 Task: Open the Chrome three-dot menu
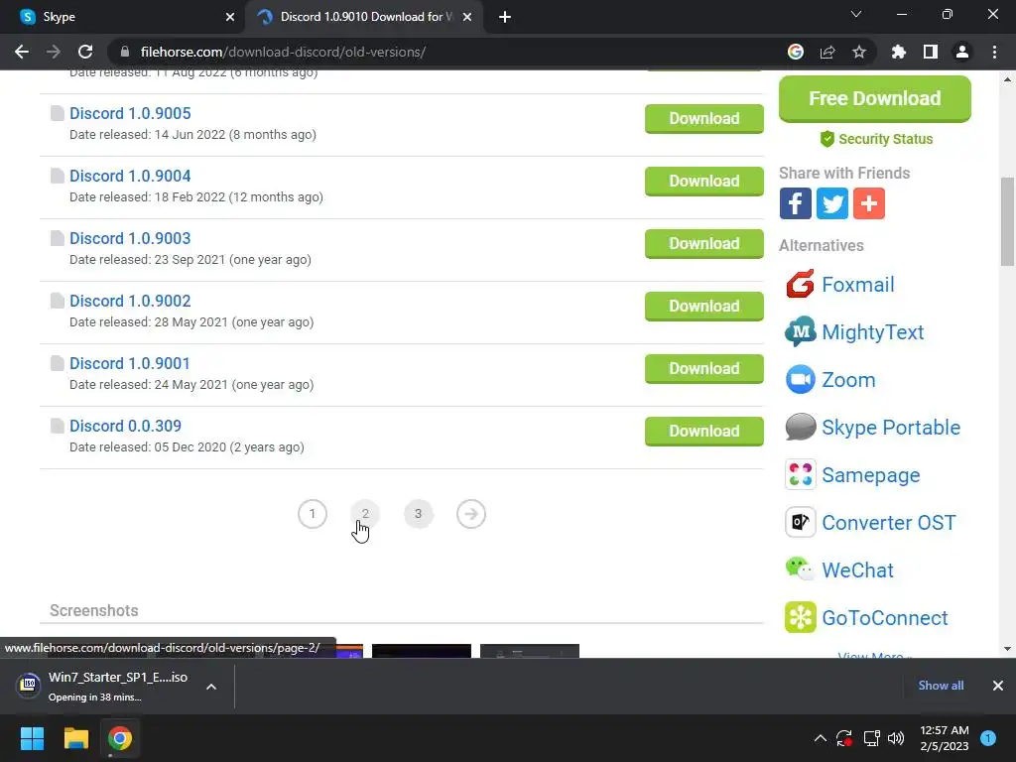[994, 52]
